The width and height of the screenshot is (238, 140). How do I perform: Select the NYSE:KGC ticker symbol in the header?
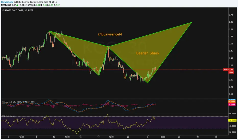pos(6,5)
